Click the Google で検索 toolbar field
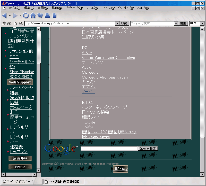This screenshot has width=206, height=186. [152, 24]
